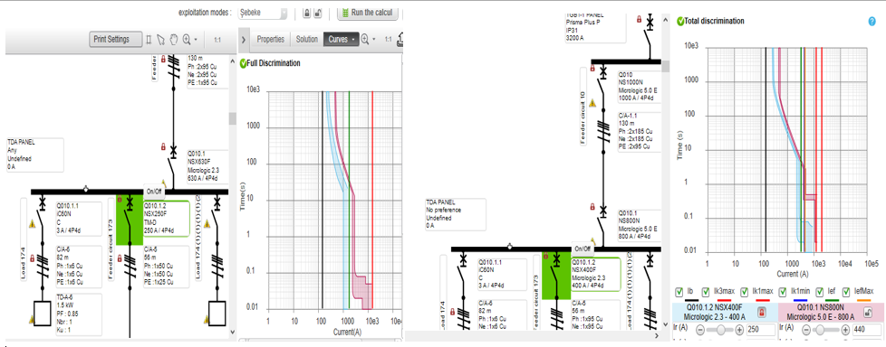Open curves zoom dropdown arrow

374,40
